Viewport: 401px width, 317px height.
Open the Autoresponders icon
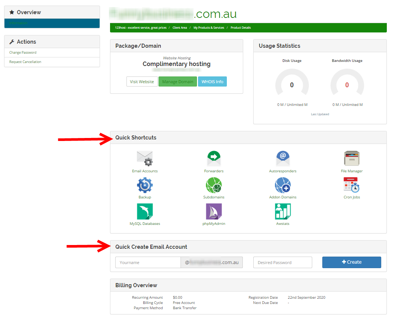[283, 158]
